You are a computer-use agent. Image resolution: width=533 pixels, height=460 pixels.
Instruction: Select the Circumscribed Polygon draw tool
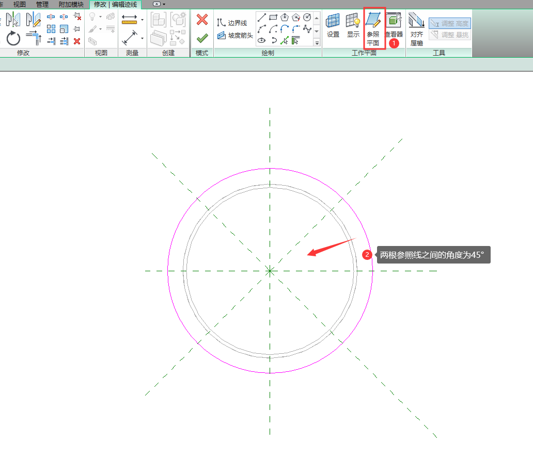click(x=296, y=17)
